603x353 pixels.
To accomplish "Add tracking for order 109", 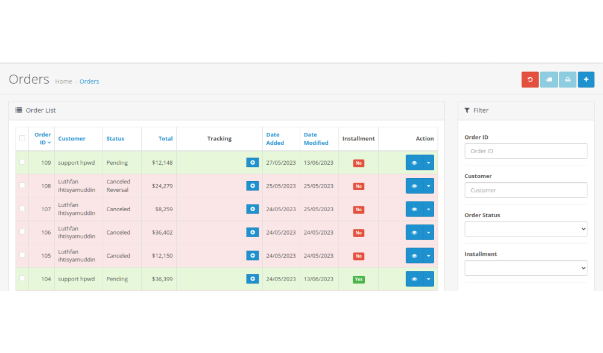I will [252, 162].
